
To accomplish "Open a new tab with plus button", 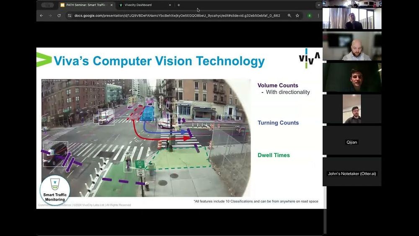I will (x=179, y=5).
